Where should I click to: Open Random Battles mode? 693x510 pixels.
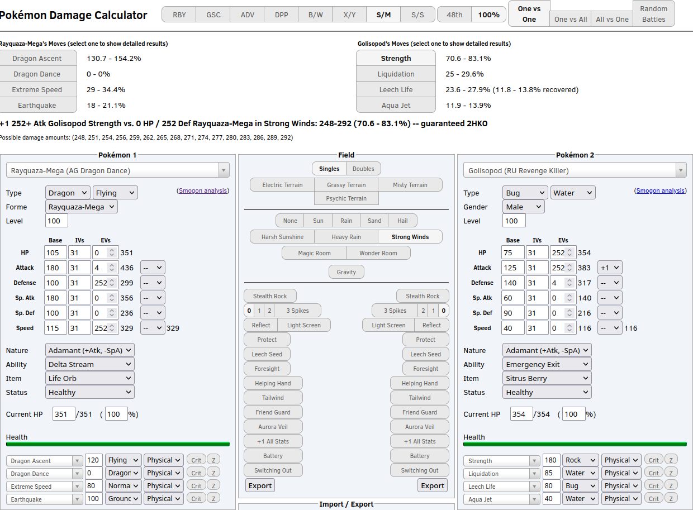tap(654, 14)
